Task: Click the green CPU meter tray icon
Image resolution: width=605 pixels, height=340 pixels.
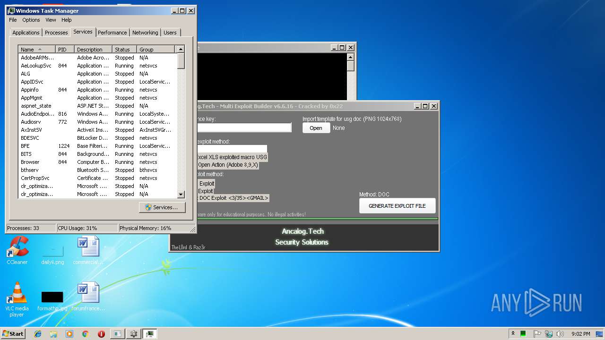Action: 524,333
